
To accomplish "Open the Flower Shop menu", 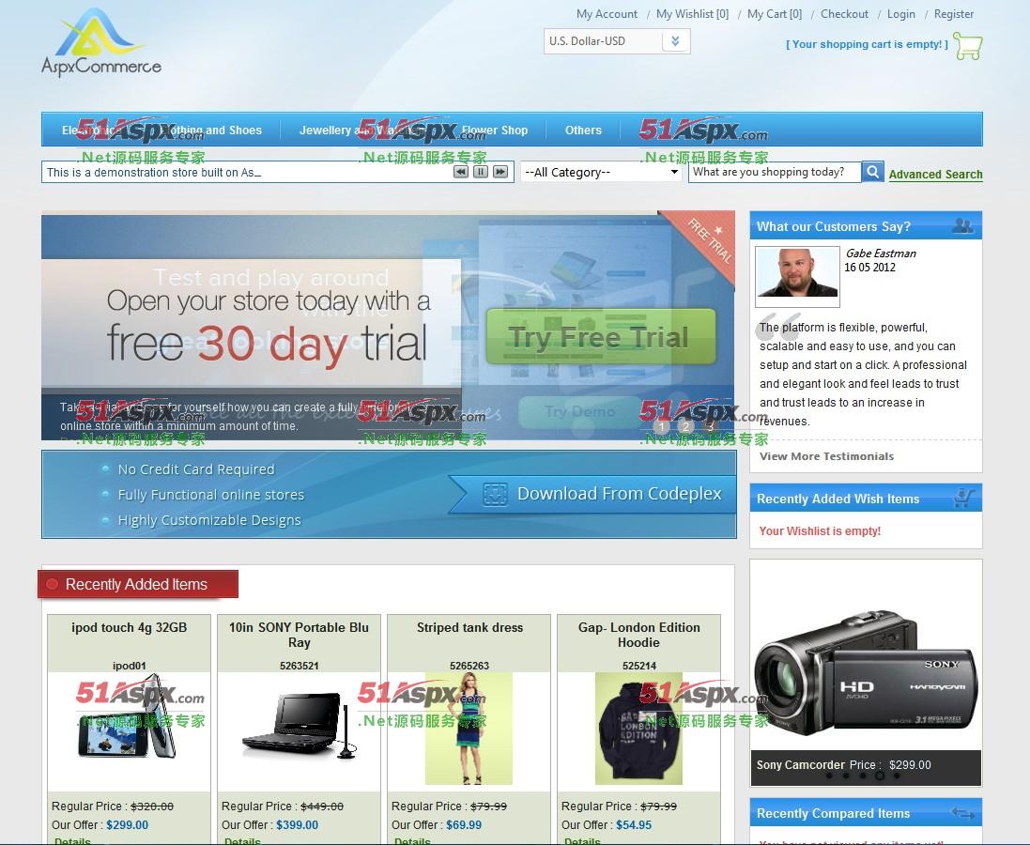I will point(495,131).
